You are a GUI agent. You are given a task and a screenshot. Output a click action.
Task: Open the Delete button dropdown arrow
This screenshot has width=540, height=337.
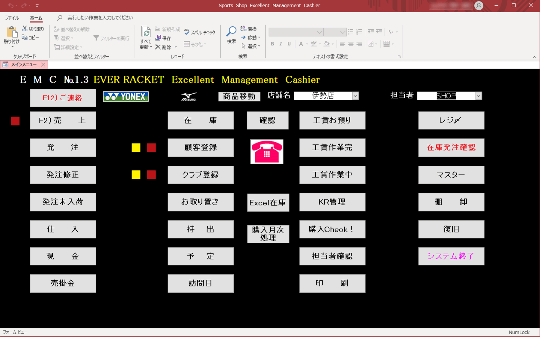[176, 47]
